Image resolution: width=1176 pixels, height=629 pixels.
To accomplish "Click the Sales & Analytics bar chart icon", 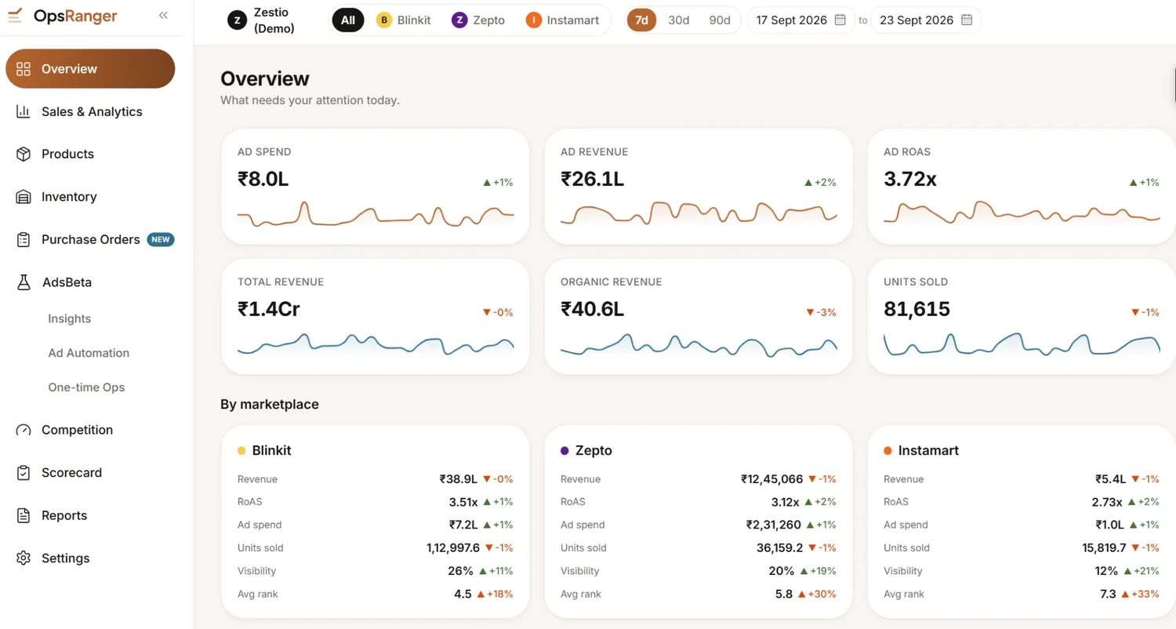I will pos(24,111).
